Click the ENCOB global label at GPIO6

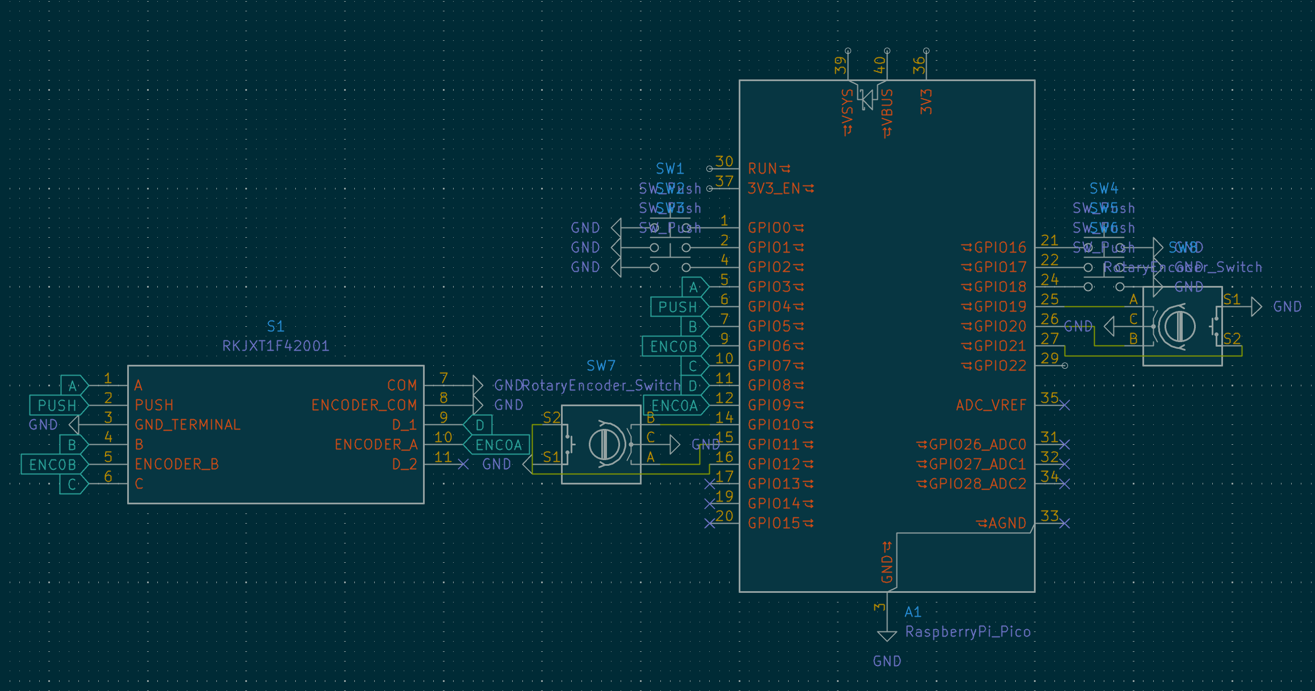click(x=673, y=346)
